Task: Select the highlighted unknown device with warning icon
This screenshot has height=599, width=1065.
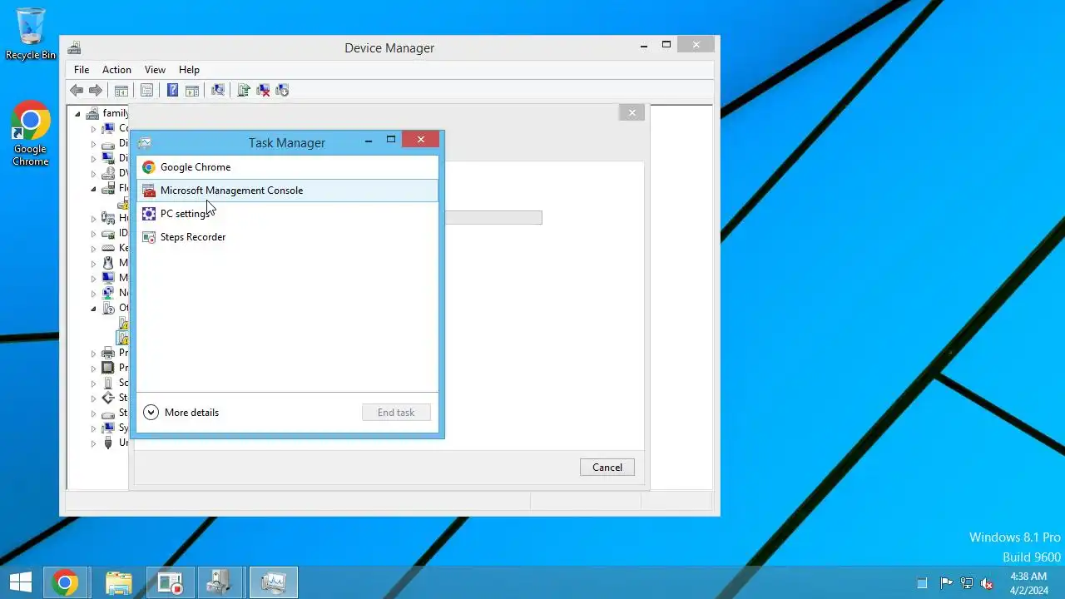Action: (x=123, y=338)
